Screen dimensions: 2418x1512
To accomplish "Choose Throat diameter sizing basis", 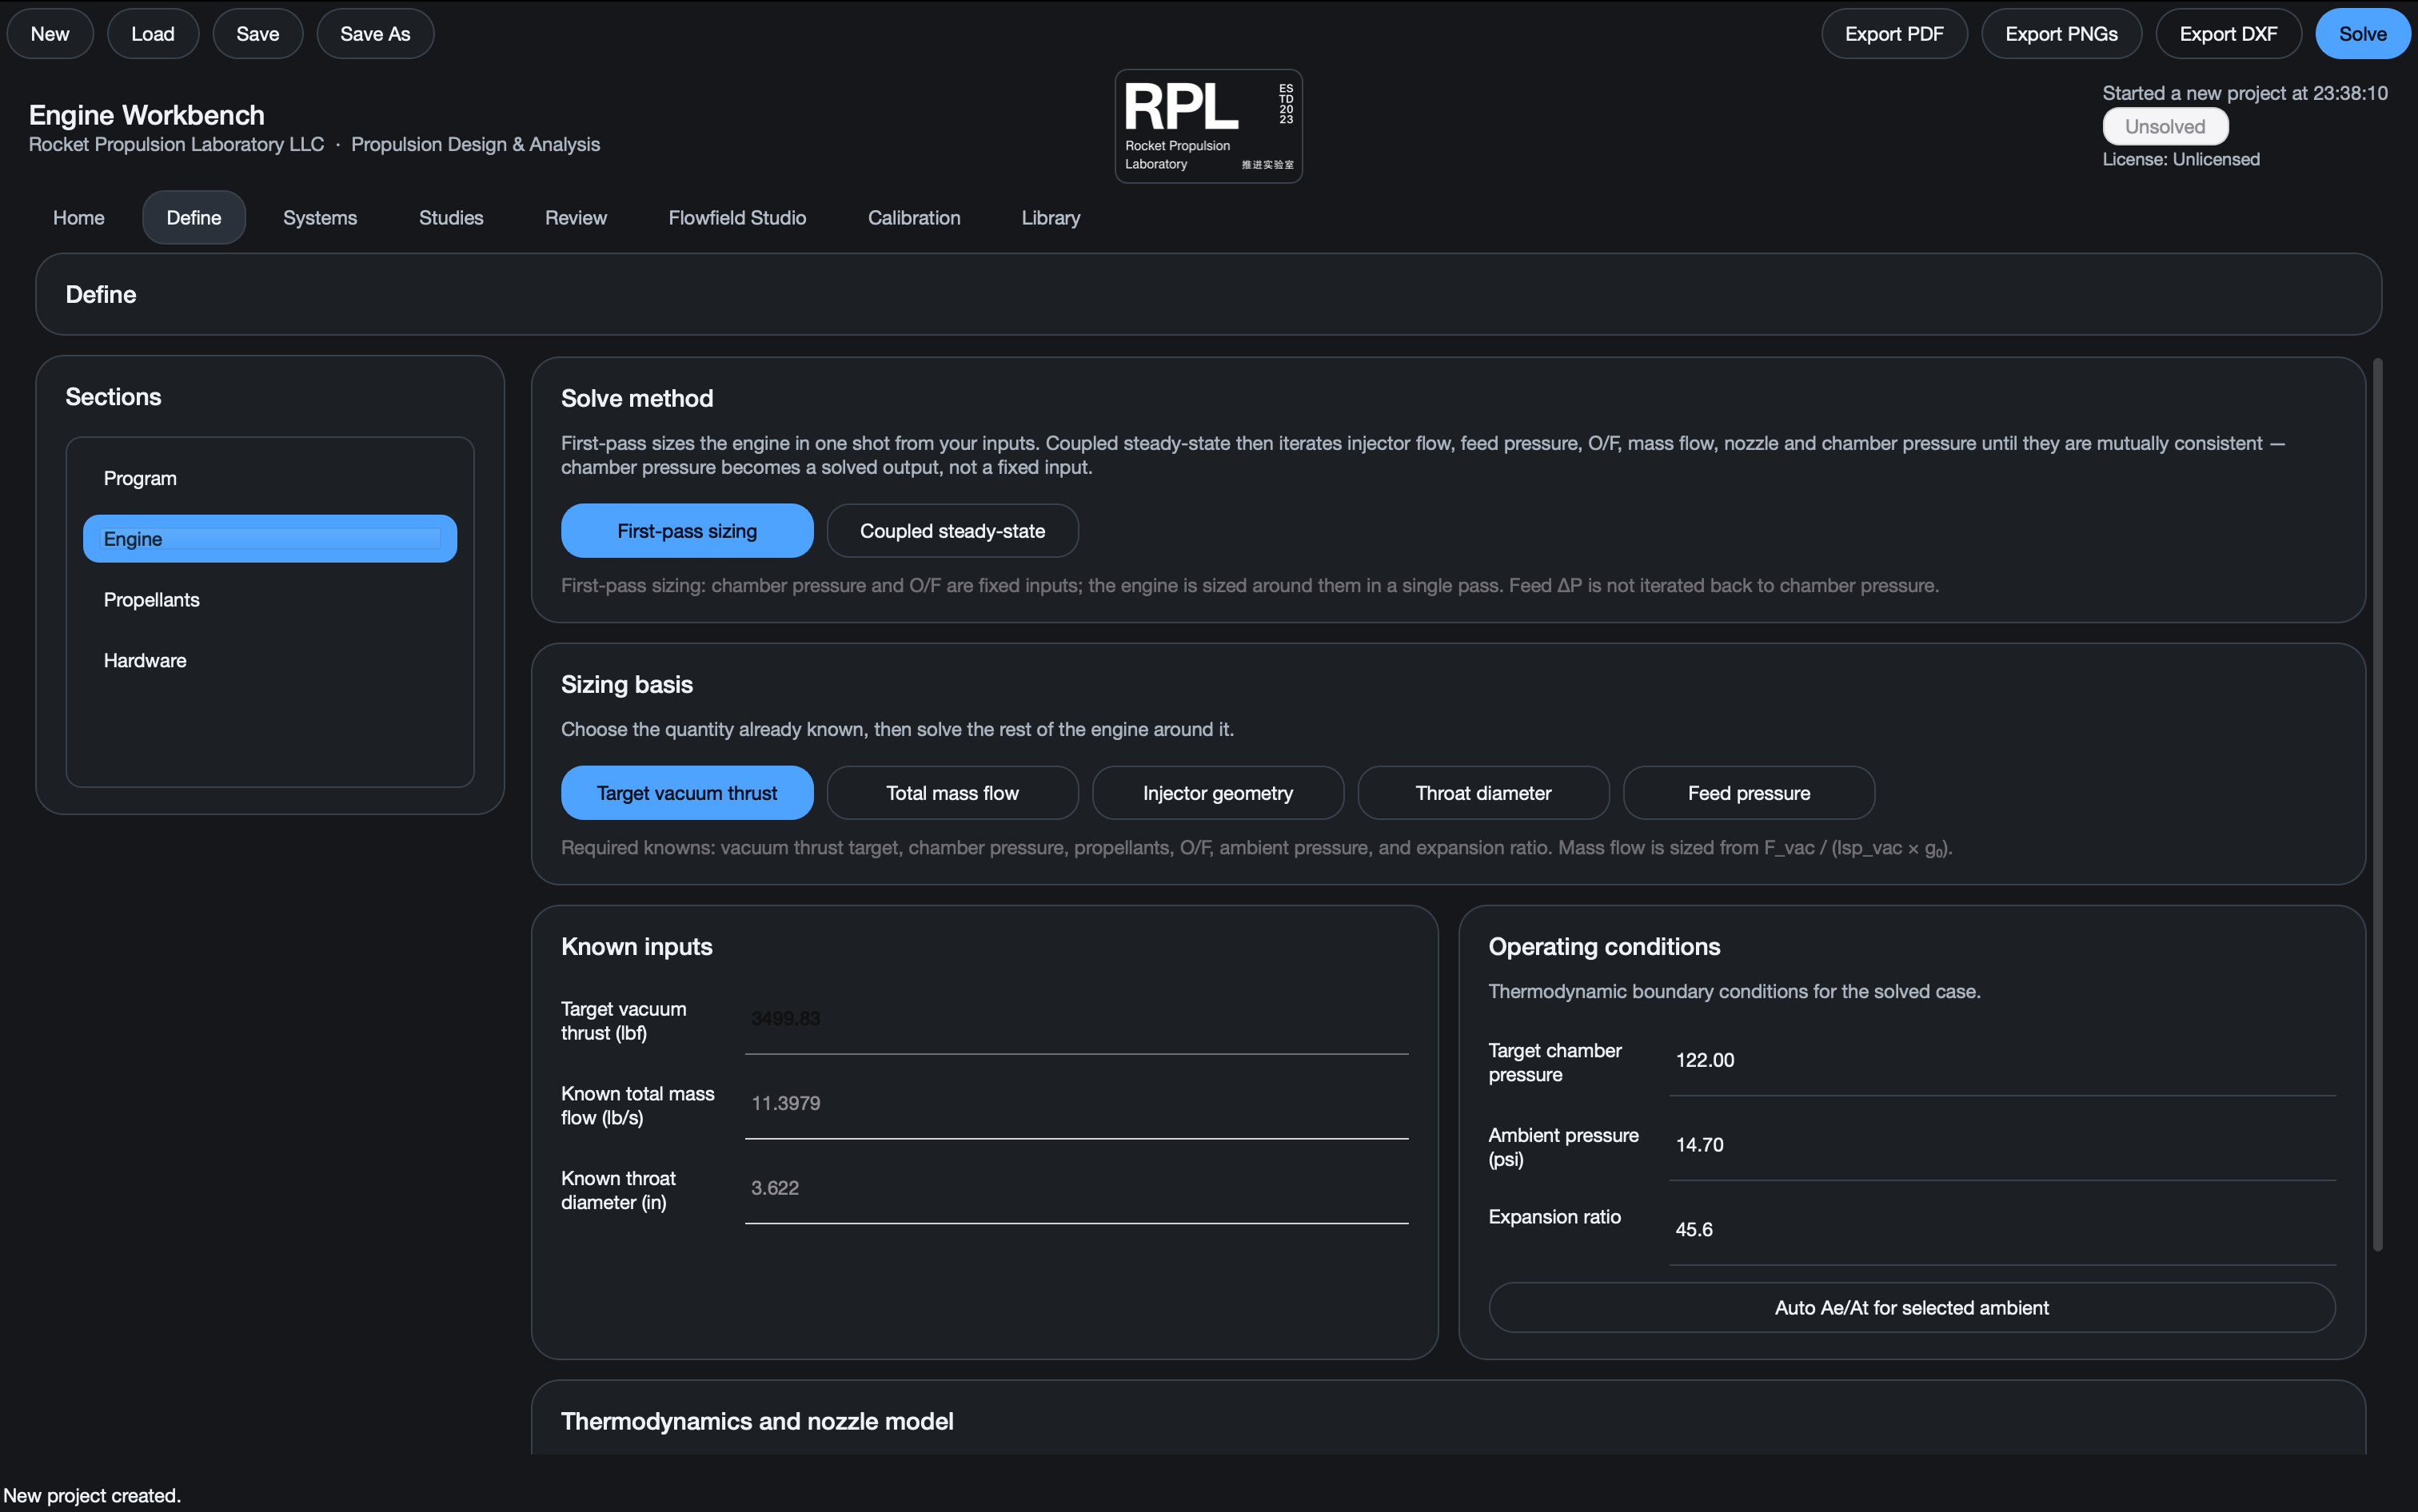I will tap(1482, 793).
